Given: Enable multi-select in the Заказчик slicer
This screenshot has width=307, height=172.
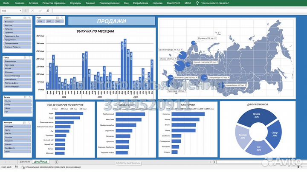Looking at the screenshot, I should tap(25, 18).
